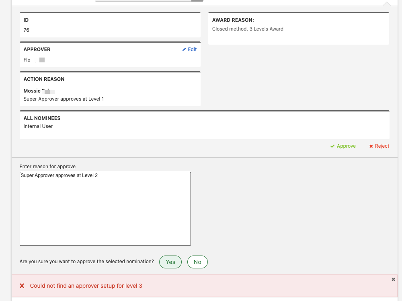Cancel approval with the No button
Screen dimensions: 402x301
point(197,262)
